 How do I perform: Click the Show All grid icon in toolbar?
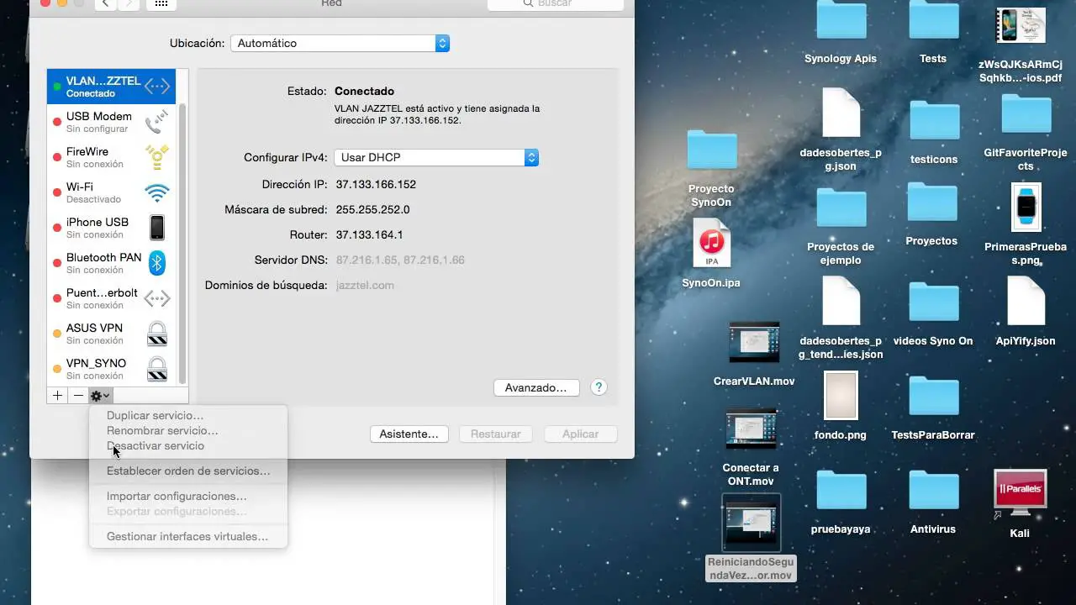coord(160,3)
